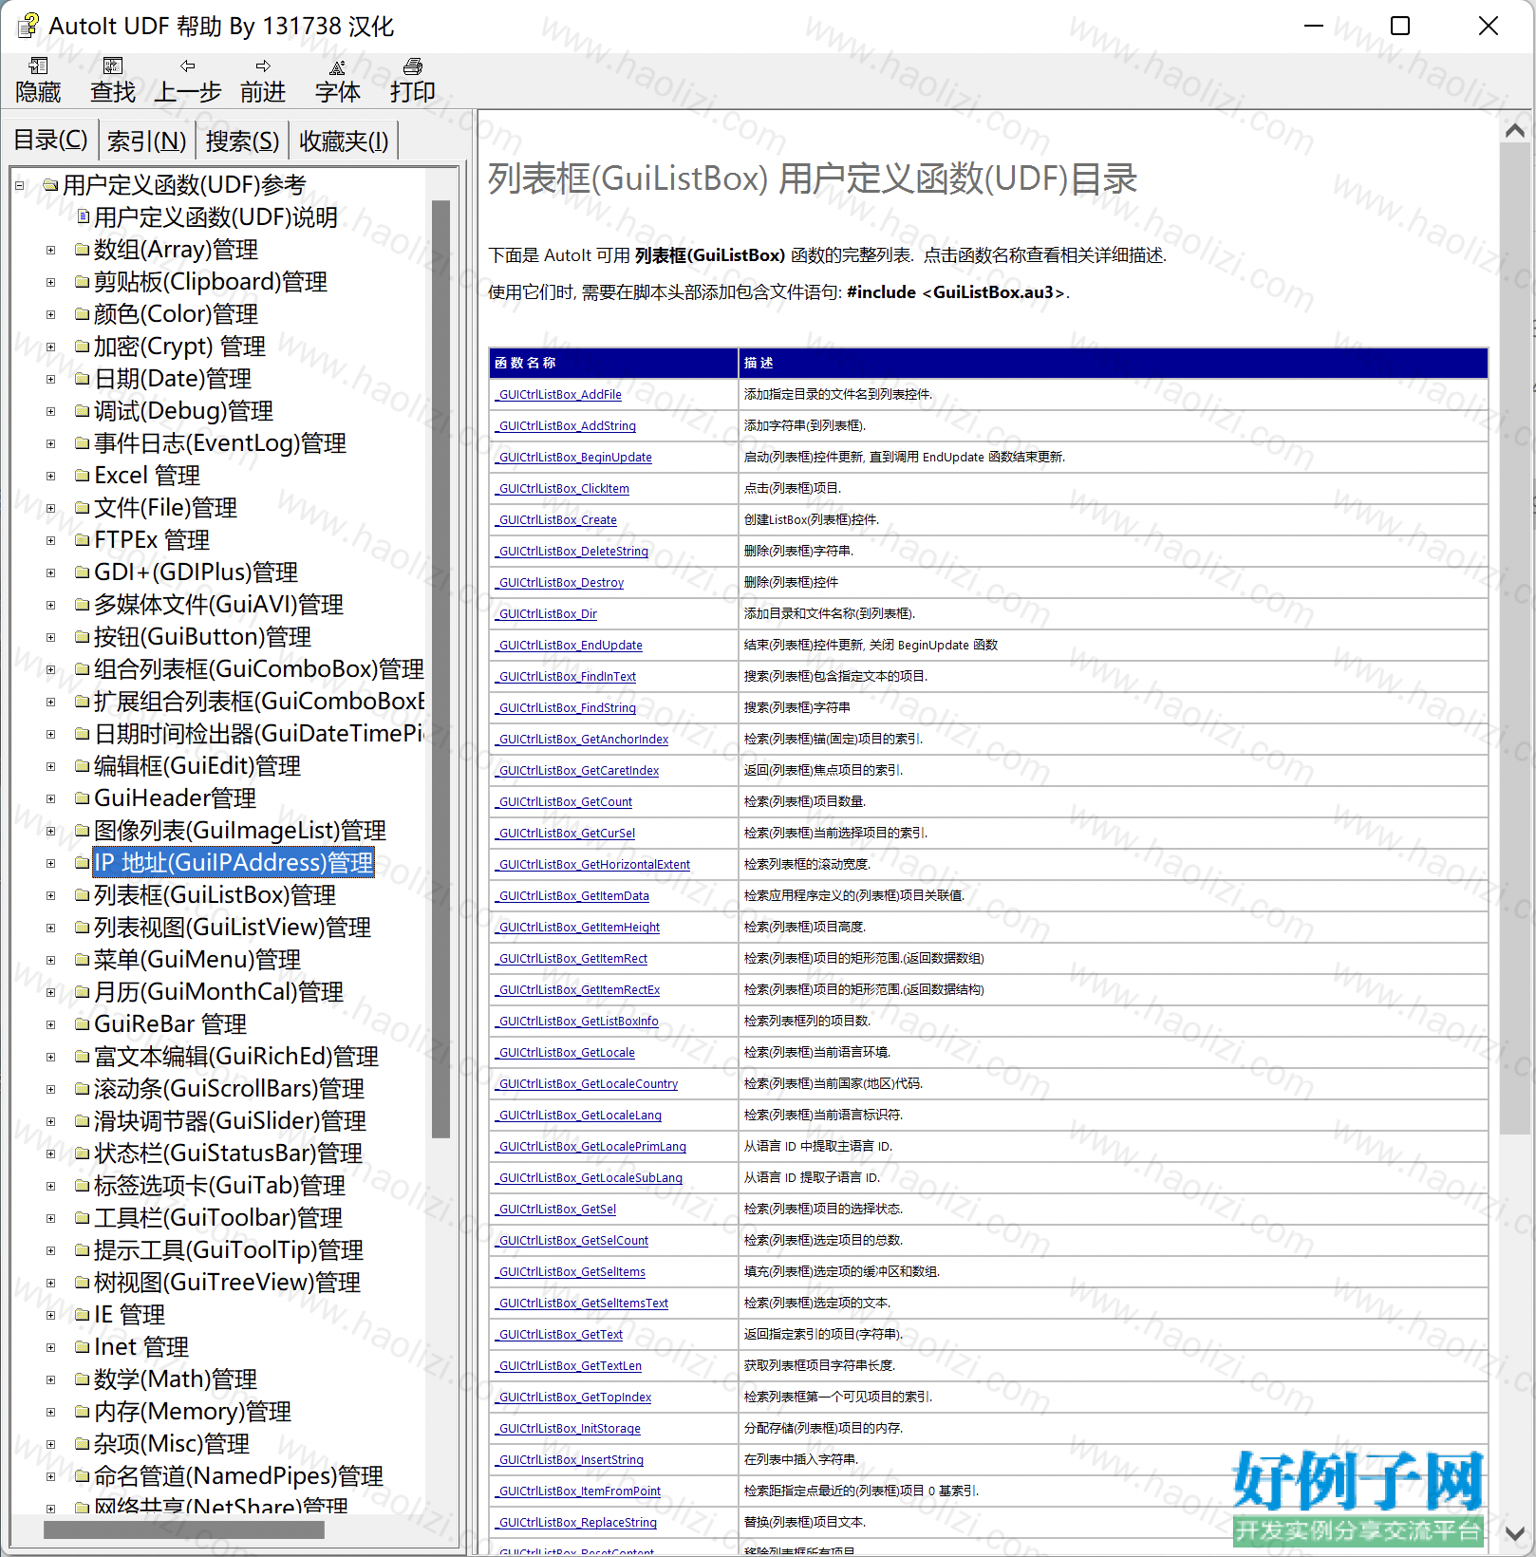Open the _GUICtrlListBox_AddFile link
Image resolution: width=1536 pixels, height=1557 pixels.
tap(559, 395)
